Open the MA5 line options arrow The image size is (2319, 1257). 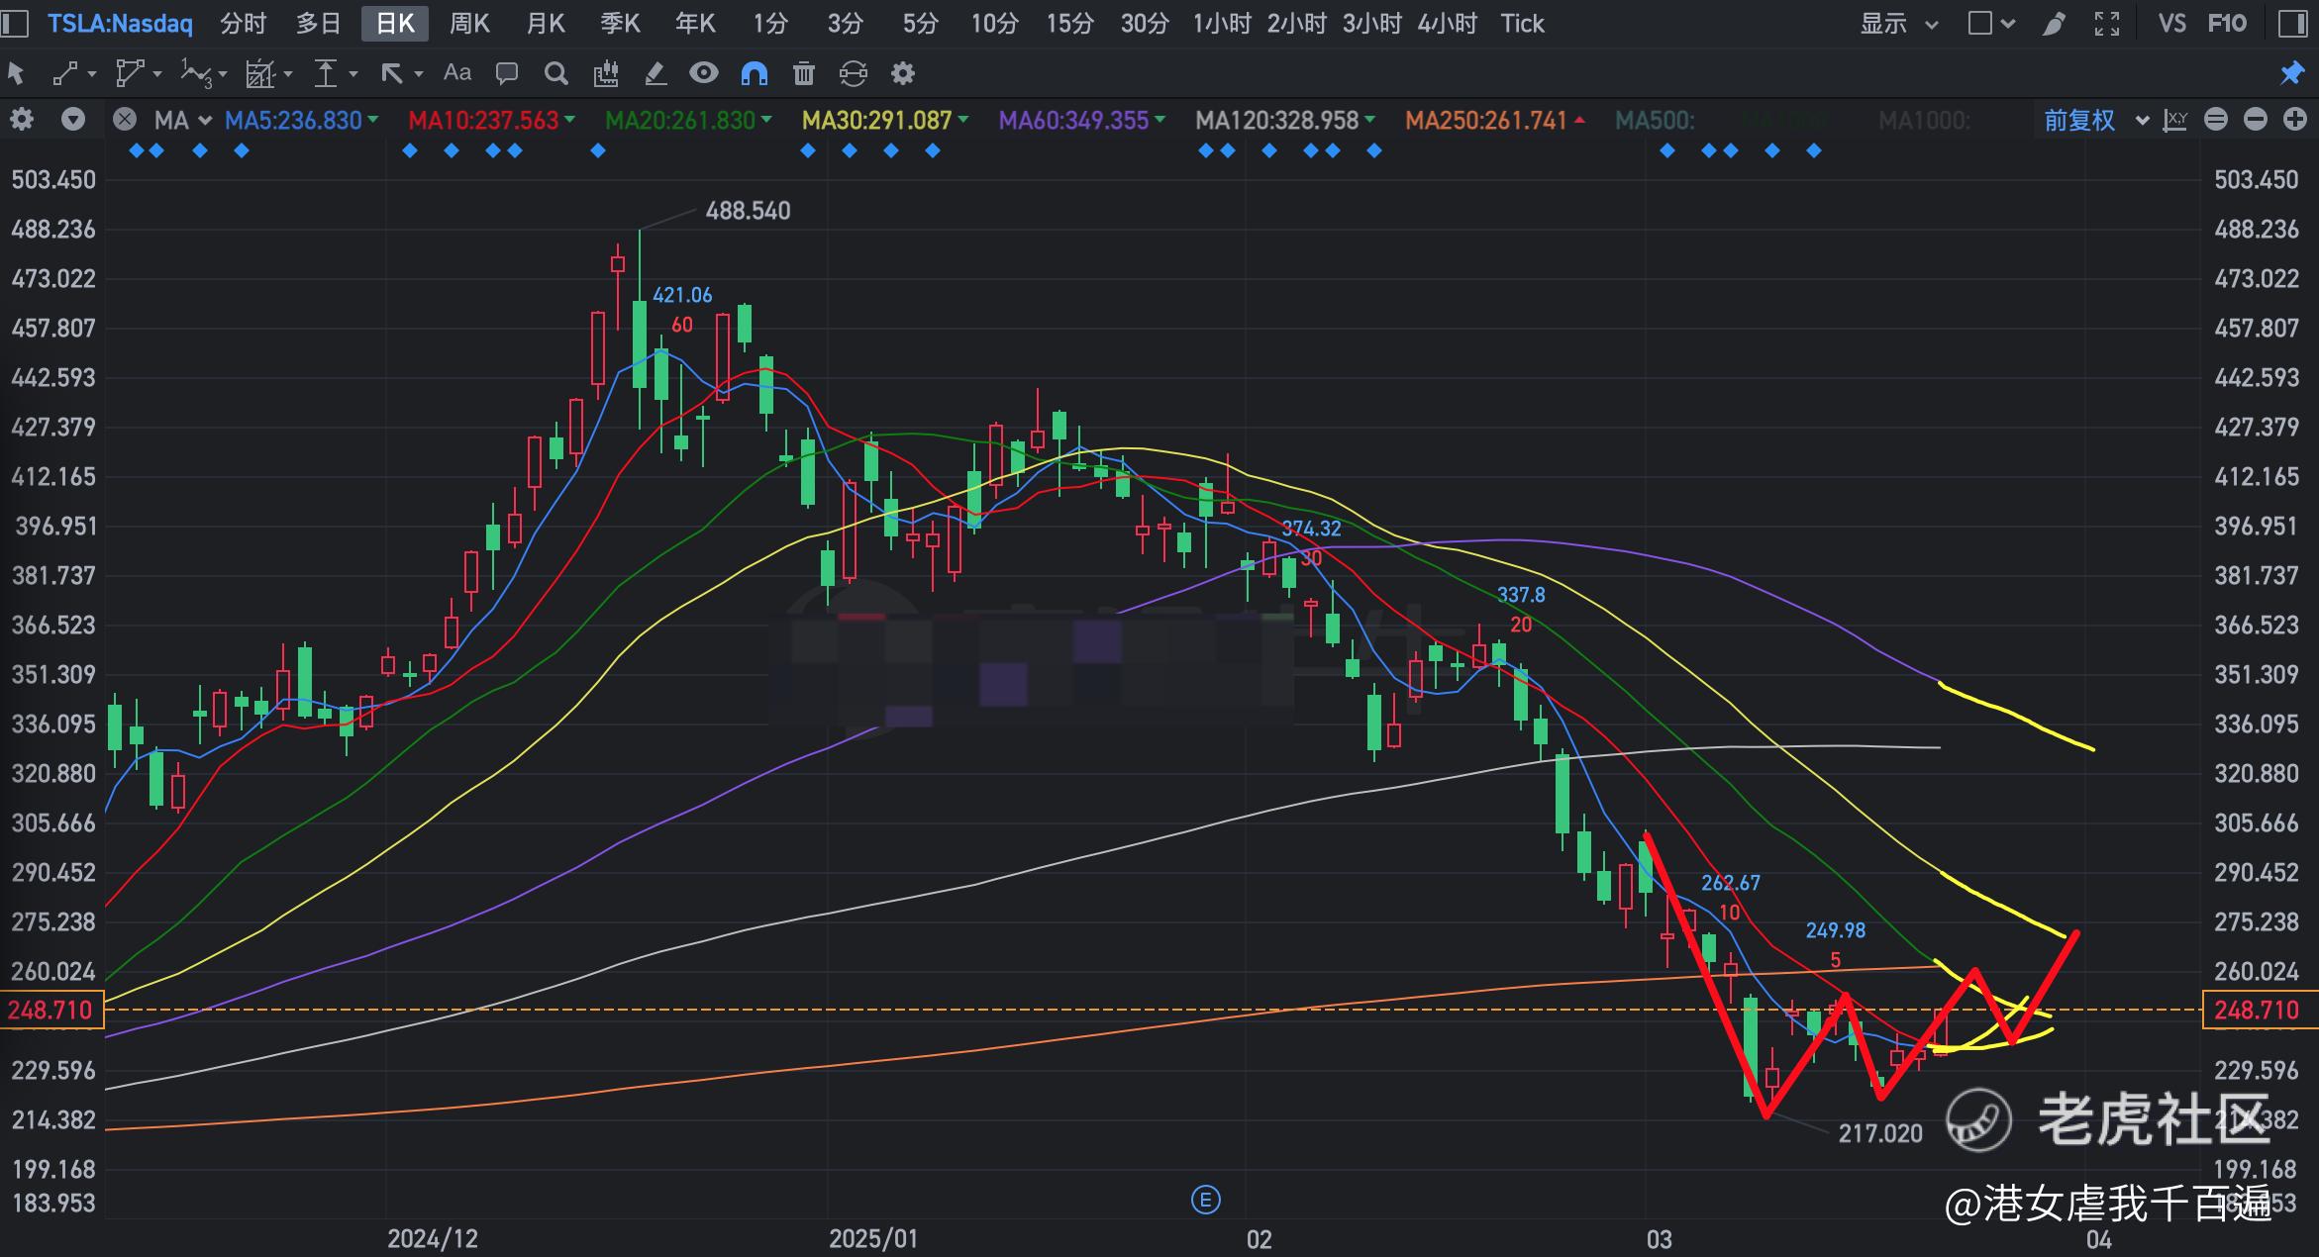[x=373, y=120]
